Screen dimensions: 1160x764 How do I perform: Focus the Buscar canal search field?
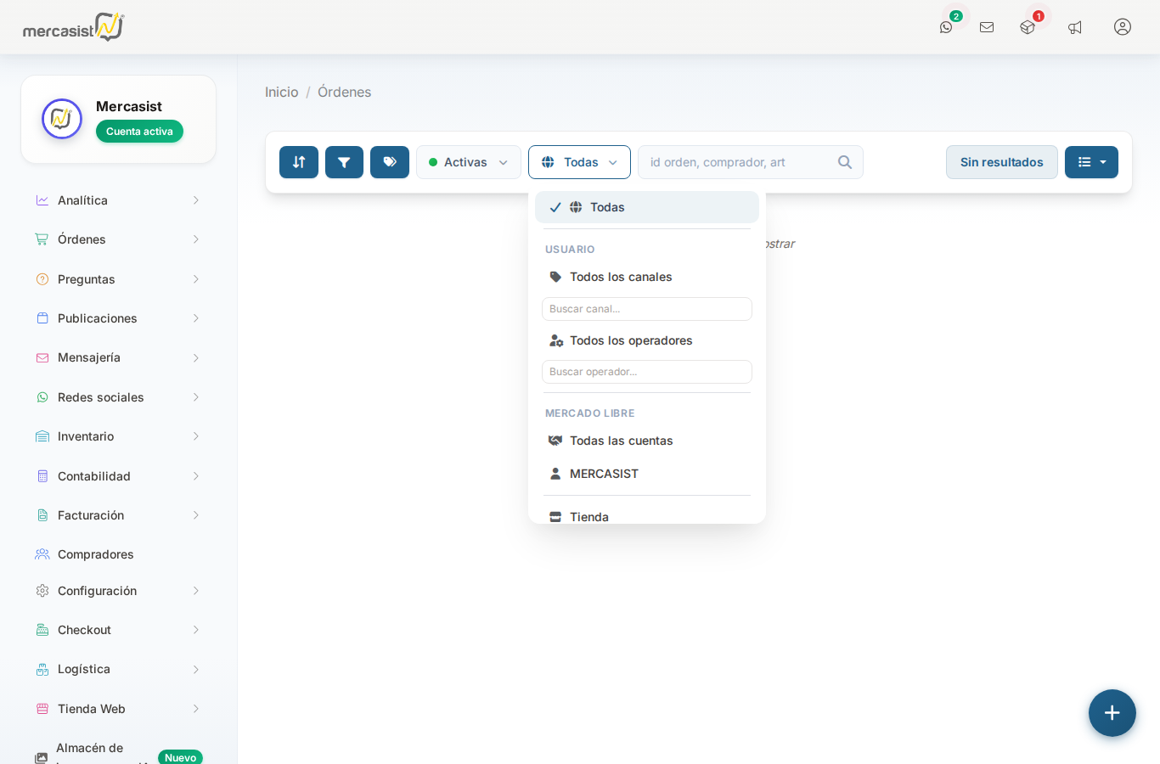(x=647, y=309)
